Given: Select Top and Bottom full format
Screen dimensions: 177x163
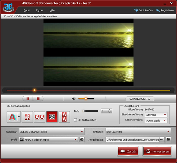Looking at the screenshot, I should pos(64,117).
